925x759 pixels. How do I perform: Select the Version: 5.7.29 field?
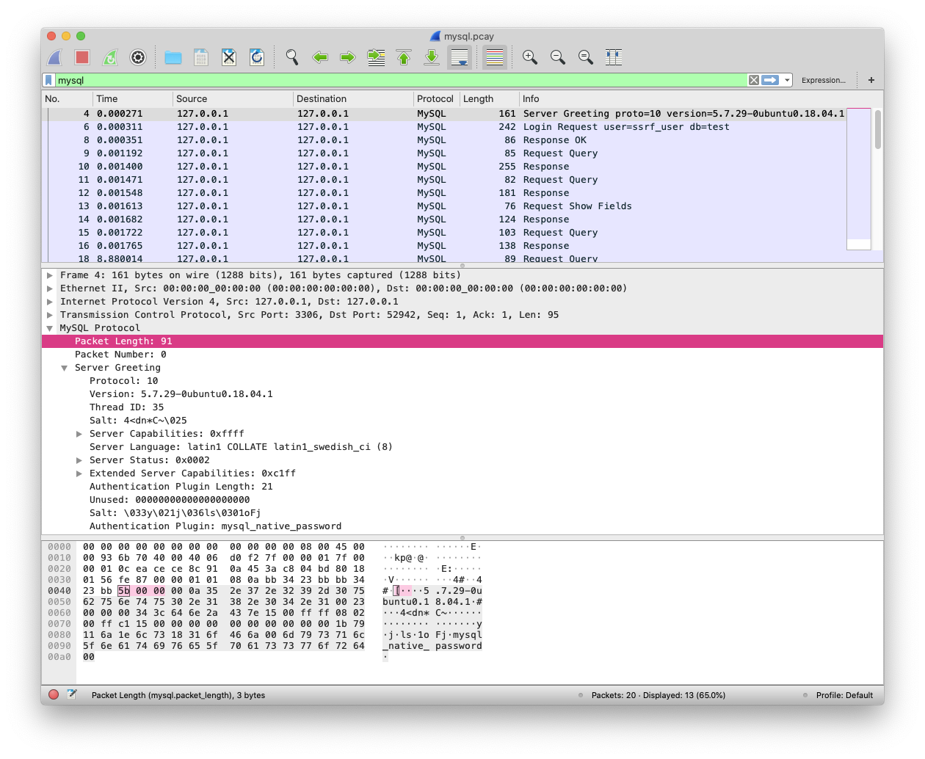click(x=462, y=394)
